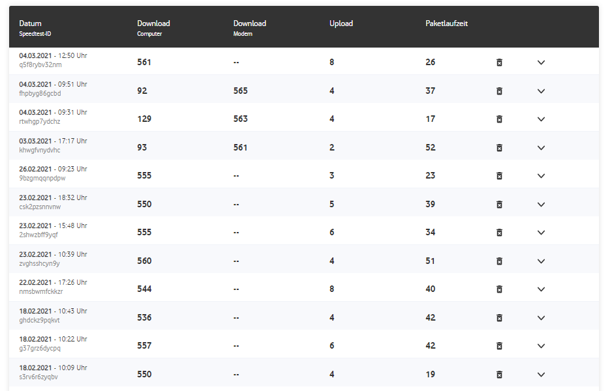This screenshot has height=391, width=612.
Task: Trash the 23.02.2021 18:32 Uhr result
Action: tap(499, 204)
